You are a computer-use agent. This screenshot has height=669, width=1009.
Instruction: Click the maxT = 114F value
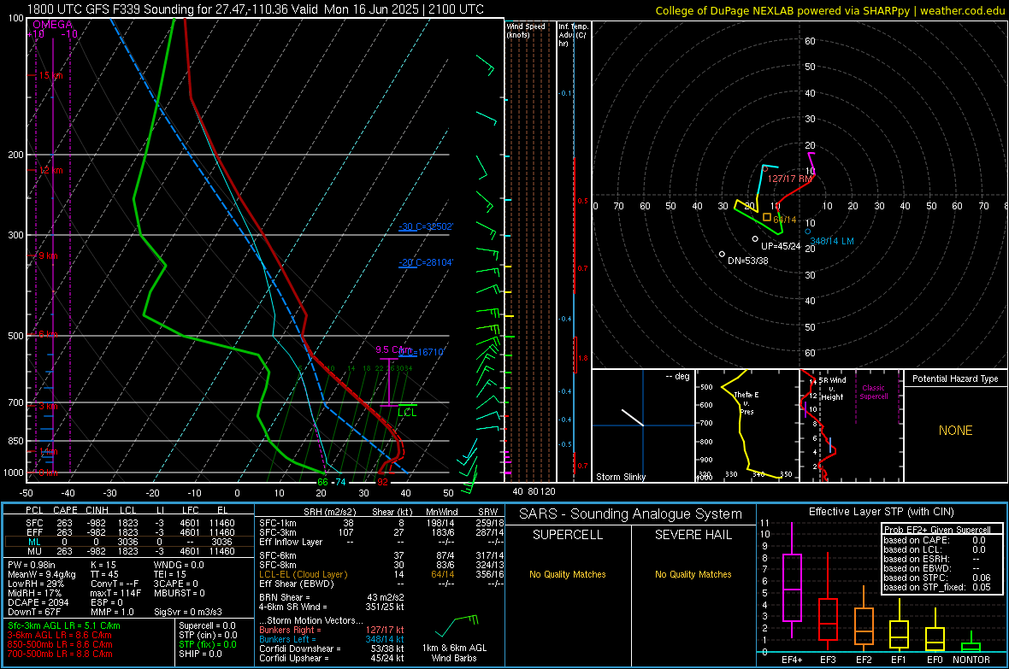pyautogui.click(x=115, y=593)
